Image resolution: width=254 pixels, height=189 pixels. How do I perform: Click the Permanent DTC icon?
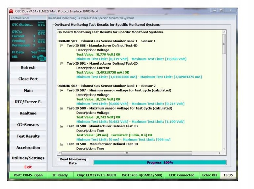[41, 41]
